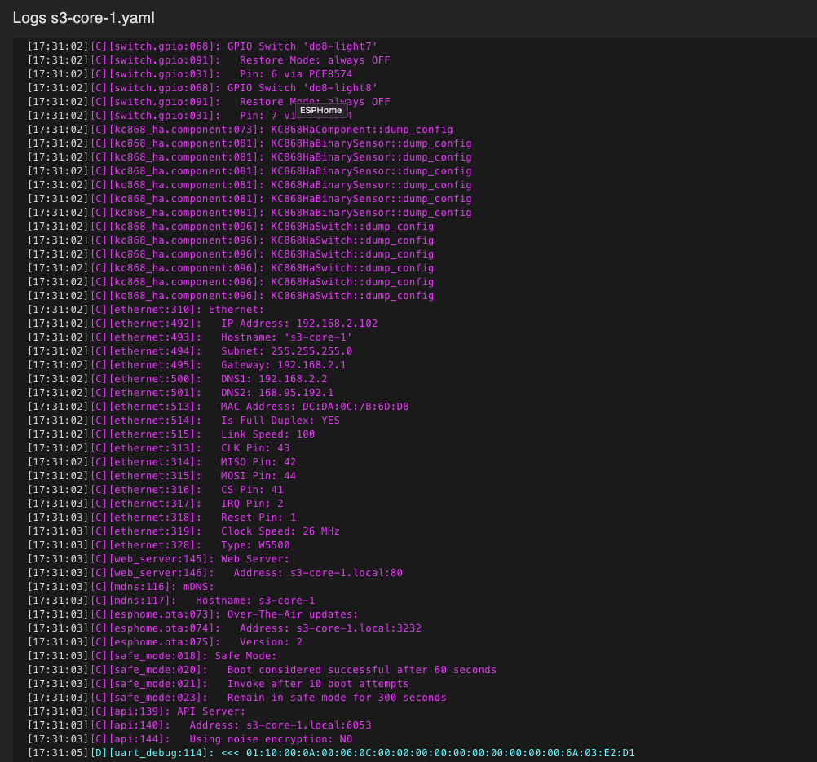Image resolution: width=817 pixels, height=762 pixels.
Task: Click the ESPHome tooltip label
Action: (x=321, y=110)
